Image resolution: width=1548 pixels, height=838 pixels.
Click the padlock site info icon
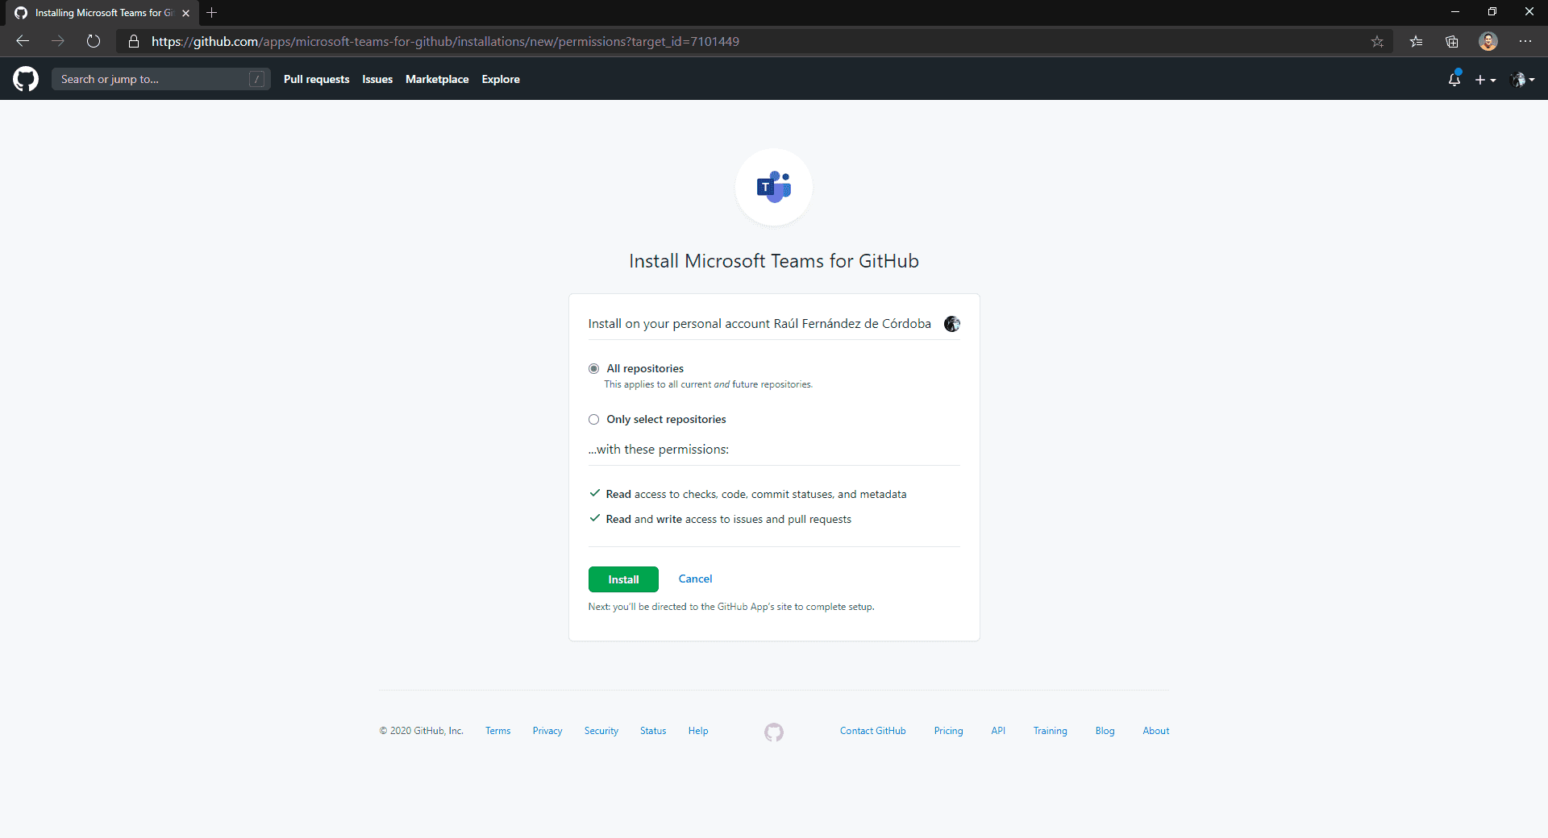click(134, 41)
